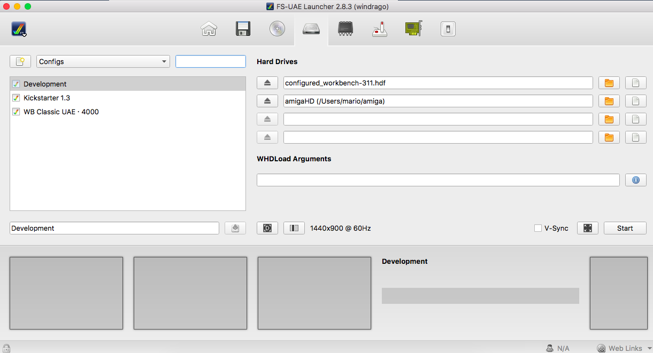The height and width of the screenshot is (353, 653).
Task: Start the emulator with the Start button
Action: pos(625,228)
